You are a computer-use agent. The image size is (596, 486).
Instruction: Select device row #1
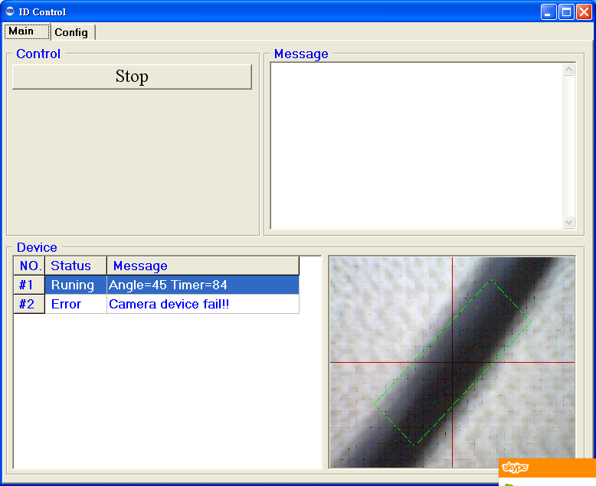(x=156, y=285)
